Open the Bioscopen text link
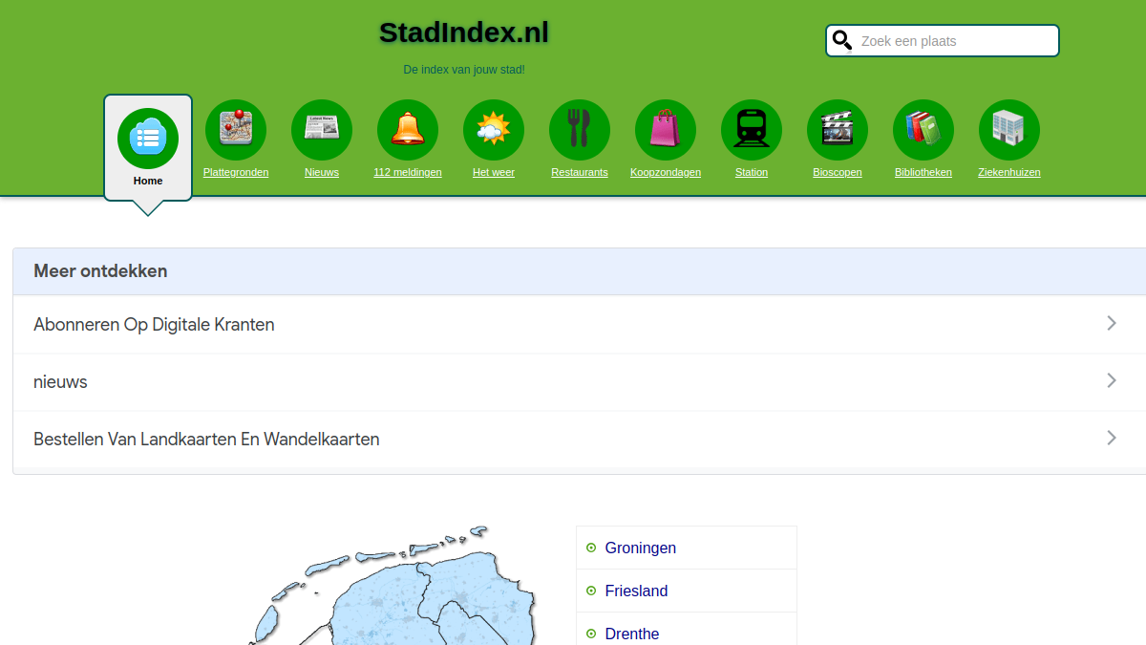Screen dimensions: 1146x645 tap(838, 172)
